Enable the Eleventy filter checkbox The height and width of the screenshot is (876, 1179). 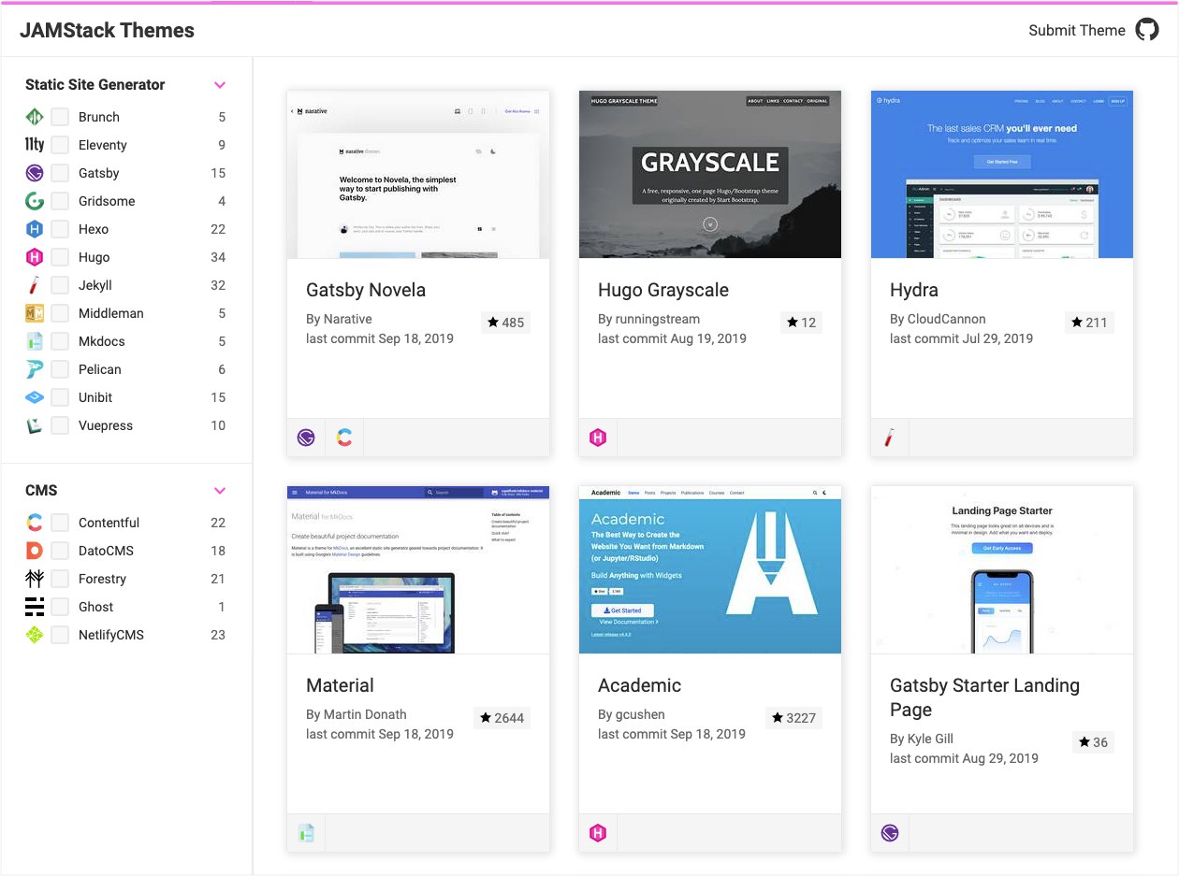click(x=60, y=145)
